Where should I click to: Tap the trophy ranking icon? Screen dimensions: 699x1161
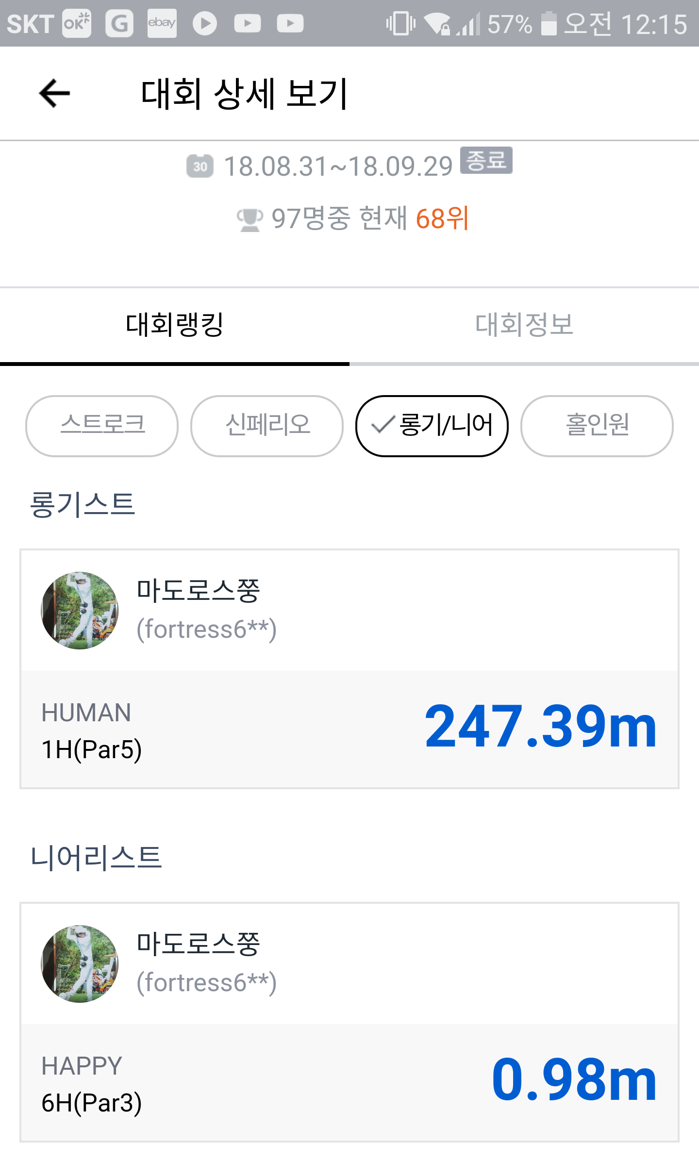pyautogui.click(x=250, y=219)
